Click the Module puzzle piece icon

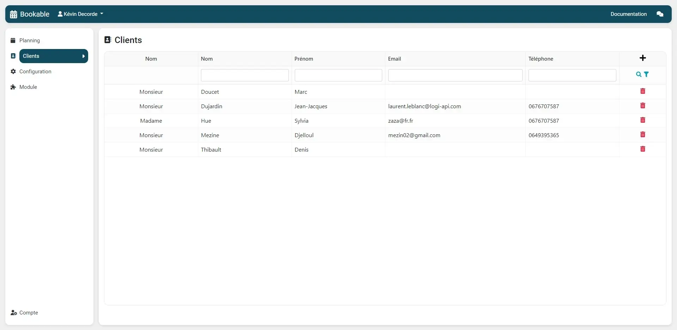[13, 87]
